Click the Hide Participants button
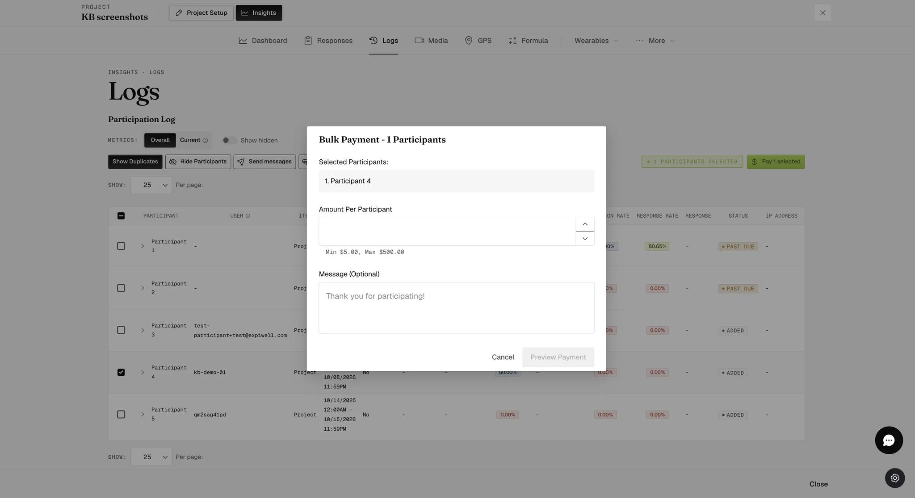Screen dimensions: 915x498 click(198, 162)
